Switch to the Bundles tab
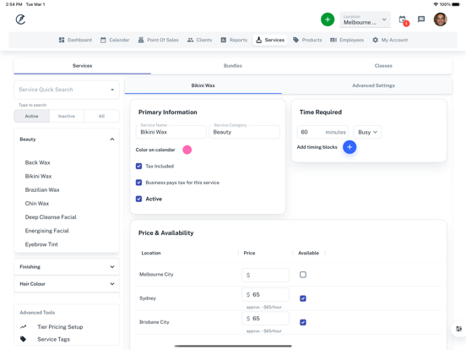466x350 pixels. 233,66
